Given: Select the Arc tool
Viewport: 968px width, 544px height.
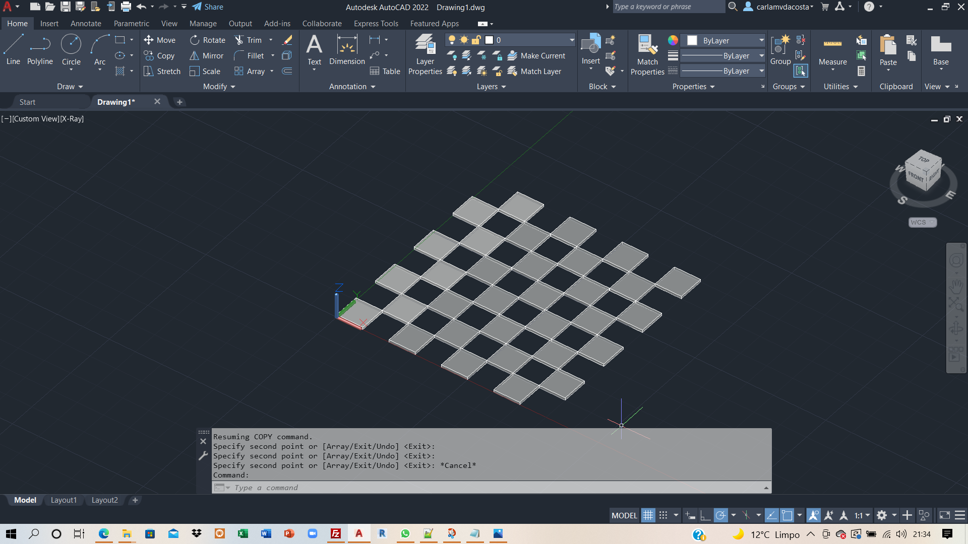Looking at the screenshot, I should point(100,49).
